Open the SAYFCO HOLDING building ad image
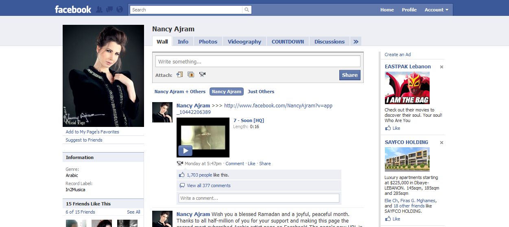This screenshot has height=227, width=509. (407, 159)
